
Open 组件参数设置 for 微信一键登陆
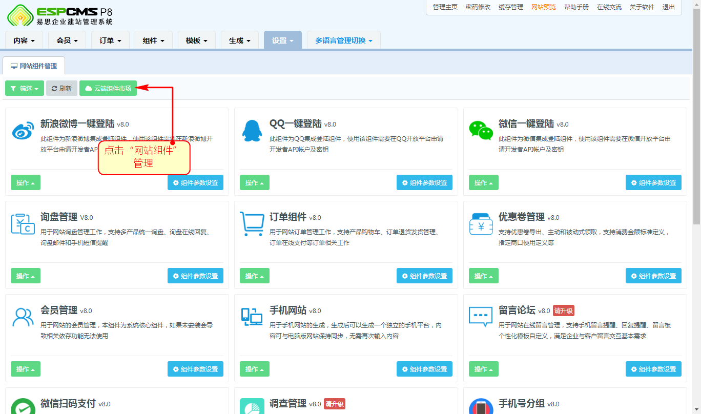click(653, 182)
